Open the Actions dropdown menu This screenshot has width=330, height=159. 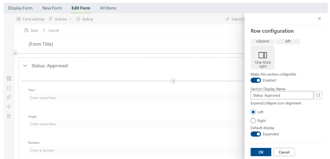coord(60,19)
